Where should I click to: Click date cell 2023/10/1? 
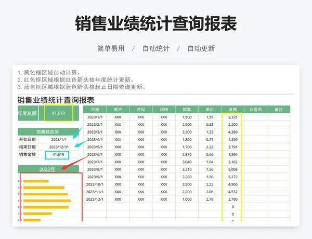(x=95, y=184)
